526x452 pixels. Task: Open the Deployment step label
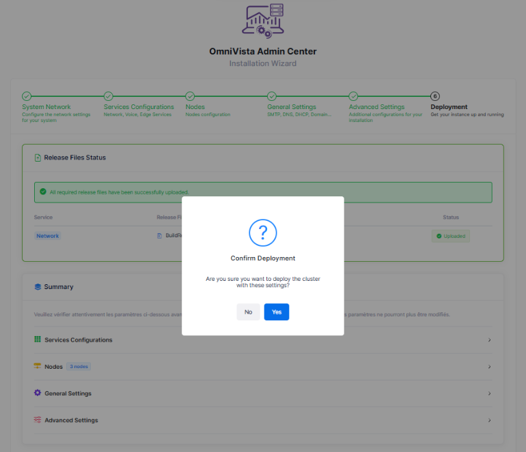click(449, 107)
